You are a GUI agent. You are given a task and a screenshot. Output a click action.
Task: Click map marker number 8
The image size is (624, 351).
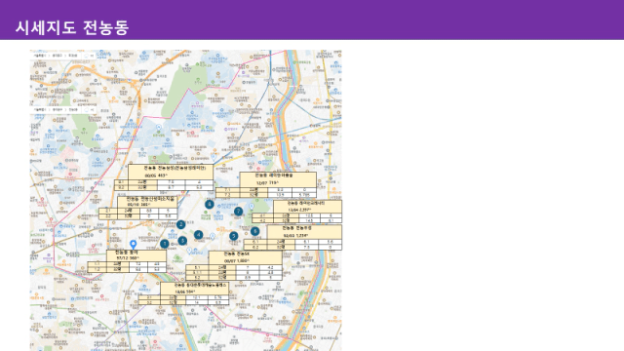(210, 205)
